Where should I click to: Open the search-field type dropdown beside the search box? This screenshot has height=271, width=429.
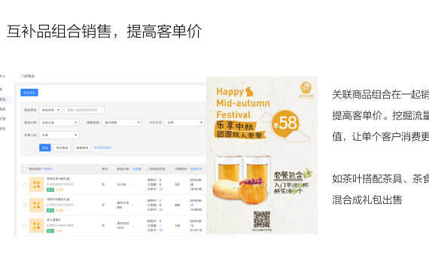[50, 110]
